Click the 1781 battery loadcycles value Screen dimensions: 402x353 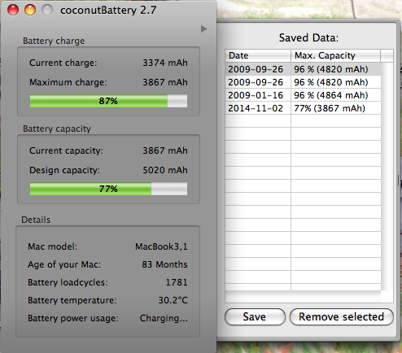[x=177, y=282]
